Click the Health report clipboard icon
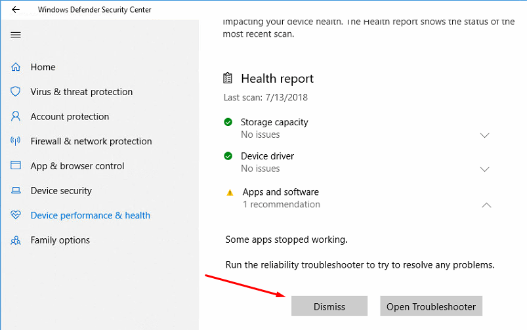Screen dimensions: 527x330 [228, 78]
